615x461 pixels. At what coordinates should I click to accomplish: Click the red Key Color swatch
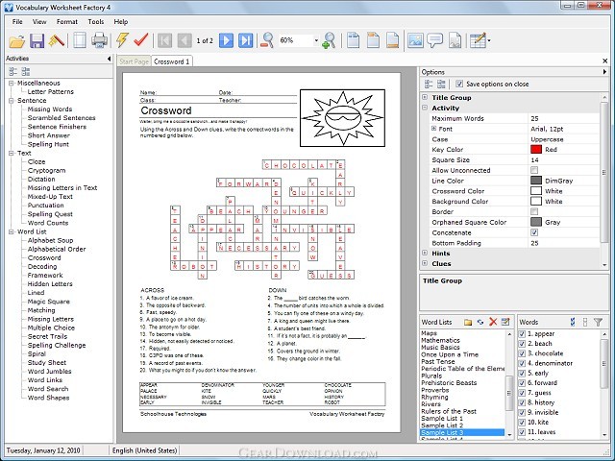click(536, 150)
